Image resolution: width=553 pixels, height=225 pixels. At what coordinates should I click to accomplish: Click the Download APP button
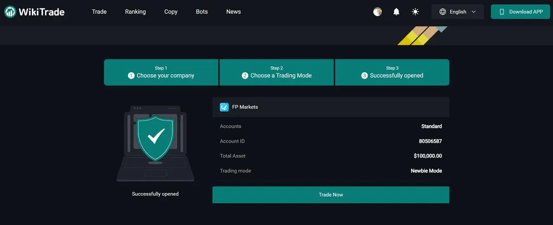point(521,12)
